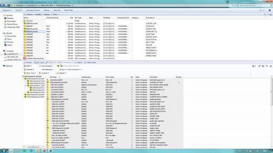
Task: Click the red PDF icon of Synthetic Bearing Grease file
Action: [24, 59]
